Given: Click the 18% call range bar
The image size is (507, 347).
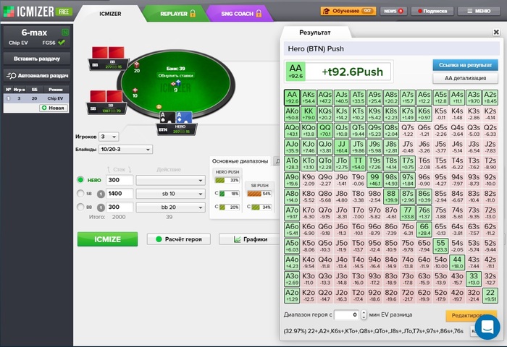Looking at the screenshot, I should point(230,194).
